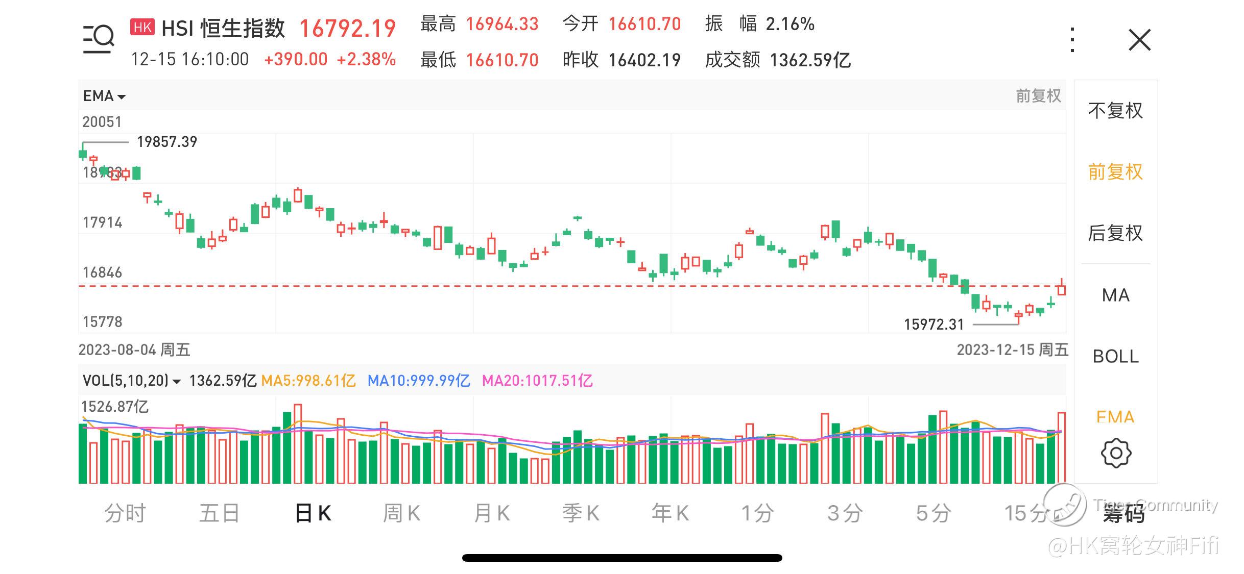The width and height of the screenshot is (1244, 574).
Task: Switch to 周K weekly chart tab
Action: [401, 513]
